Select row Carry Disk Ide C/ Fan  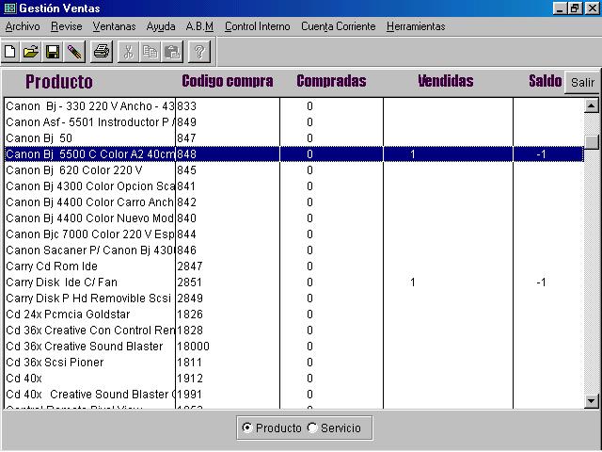[x=293, y=282]
